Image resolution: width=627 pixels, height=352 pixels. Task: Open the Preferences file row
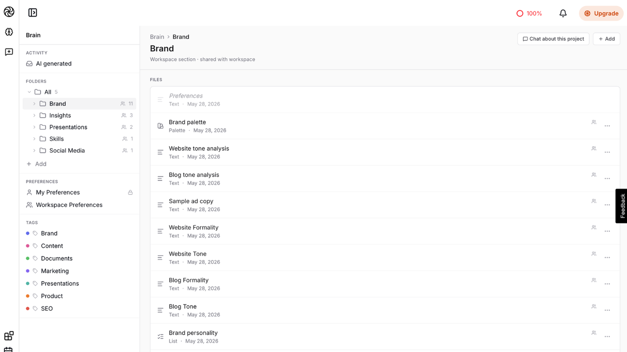pos(385,100)
